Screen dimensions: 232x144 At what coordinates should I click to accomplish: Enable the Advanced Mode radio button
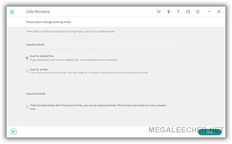(27, 107)
